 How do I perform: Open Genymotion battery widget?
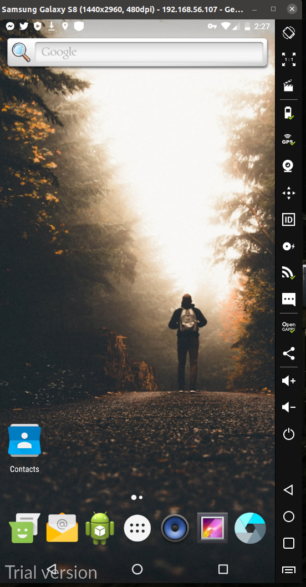click(288, 113)
